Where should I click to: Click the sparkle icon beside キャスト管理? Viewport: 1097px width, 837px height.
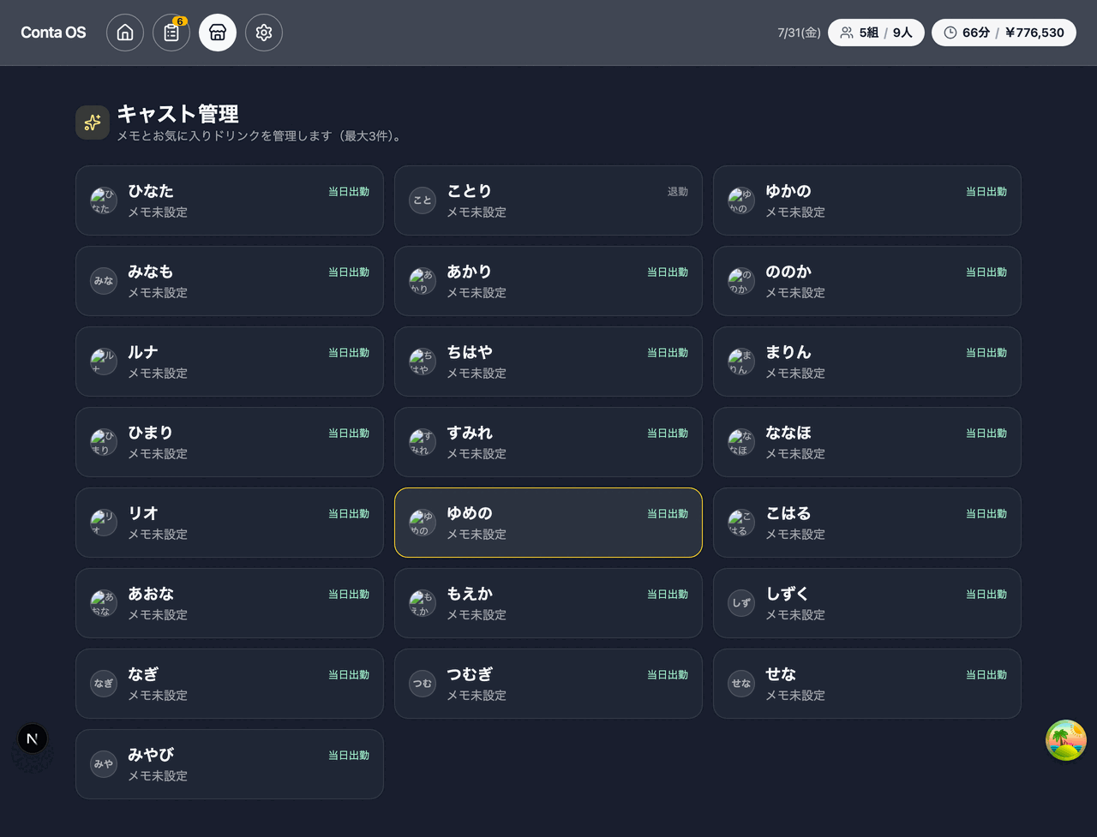93,123
